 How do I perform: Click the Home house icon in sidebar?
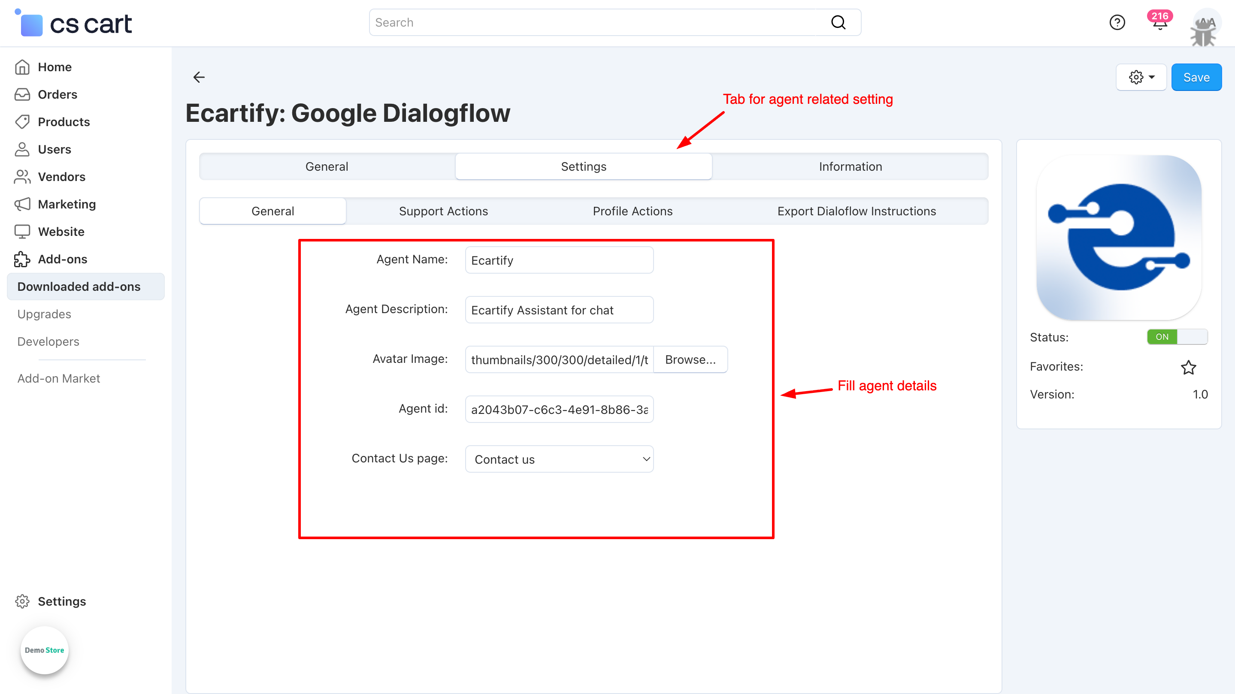[x=22, y=67]
